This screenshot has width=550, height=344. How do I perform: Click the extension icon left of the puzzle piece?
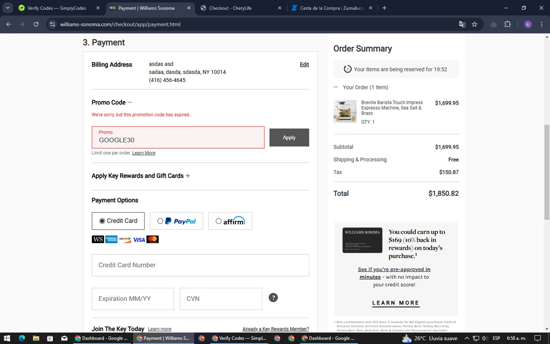click(x=494, y=24)
